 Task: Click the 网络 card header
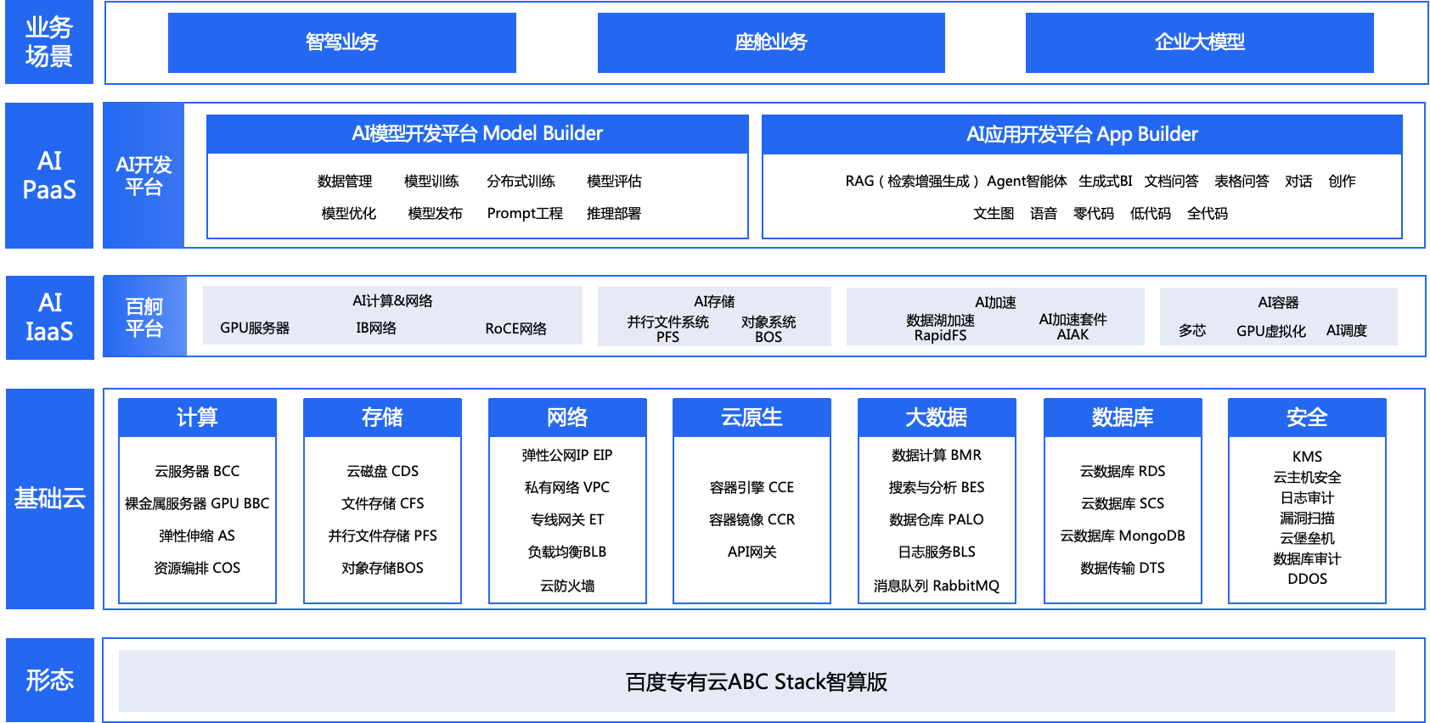(x=567, y=418)
